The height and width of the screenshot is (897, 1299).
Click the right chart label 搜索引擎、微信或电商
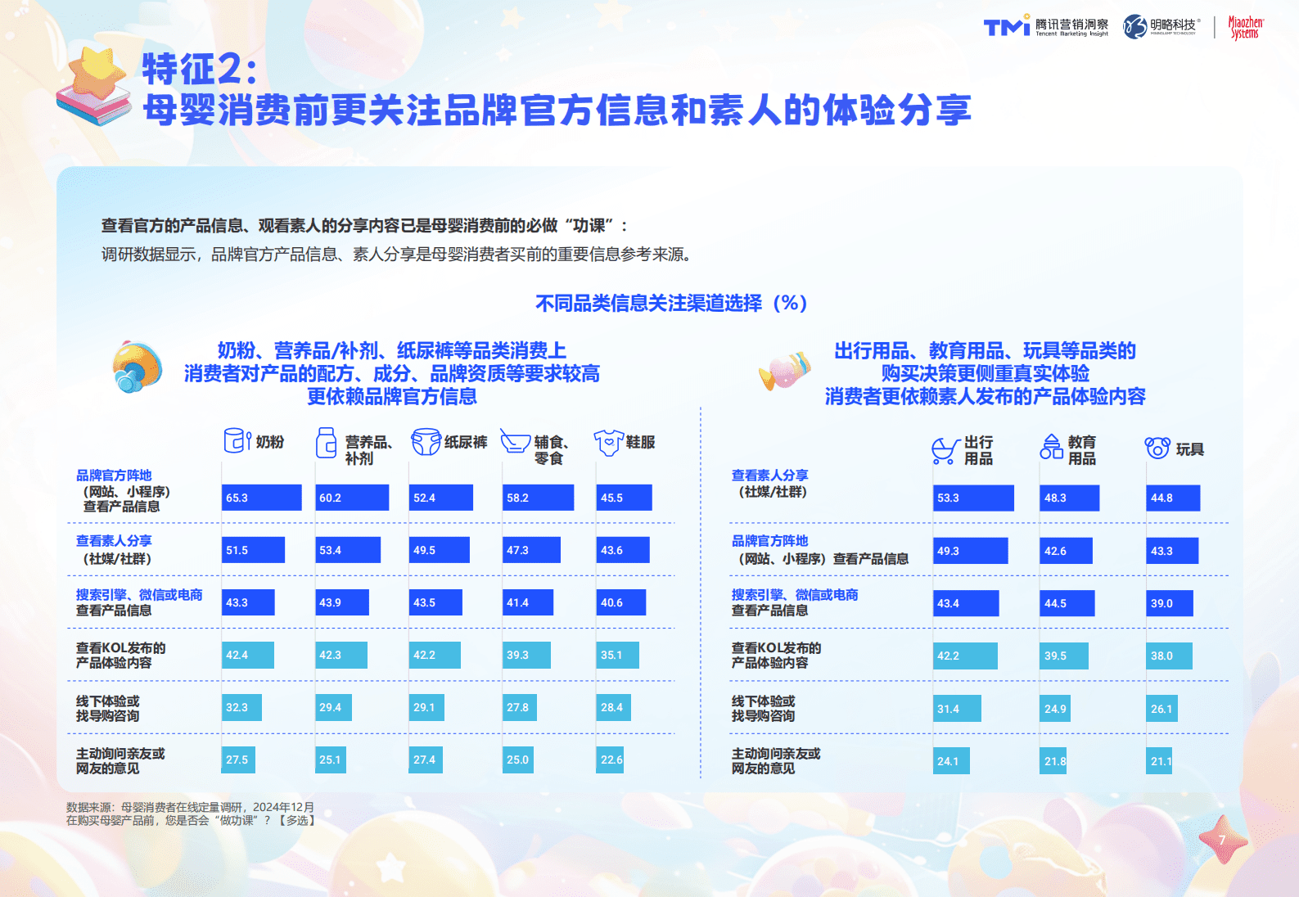795,595
